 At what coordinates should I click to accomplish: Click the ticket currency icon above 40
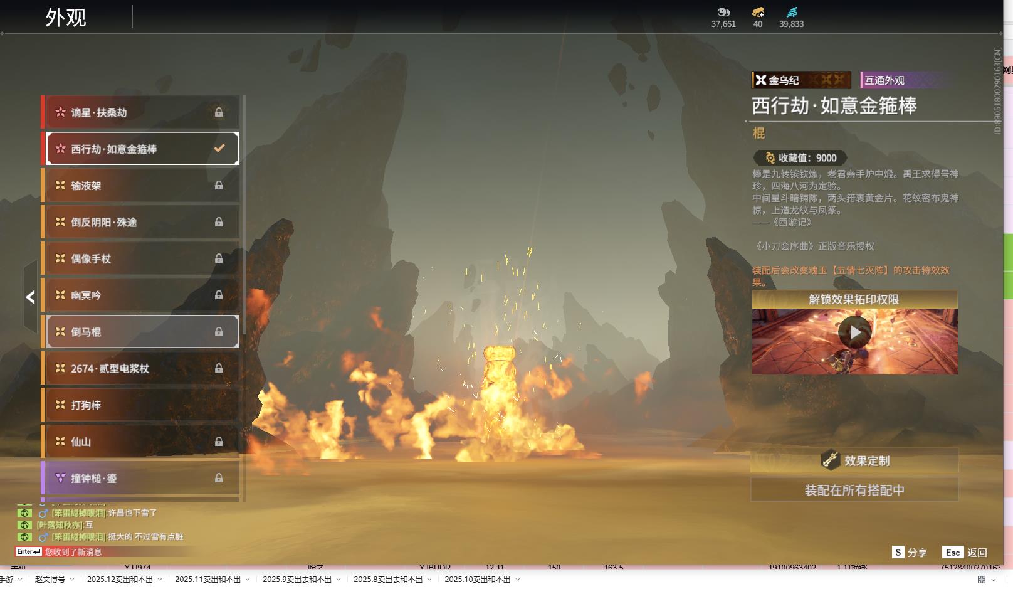click(x=758, y=12)
